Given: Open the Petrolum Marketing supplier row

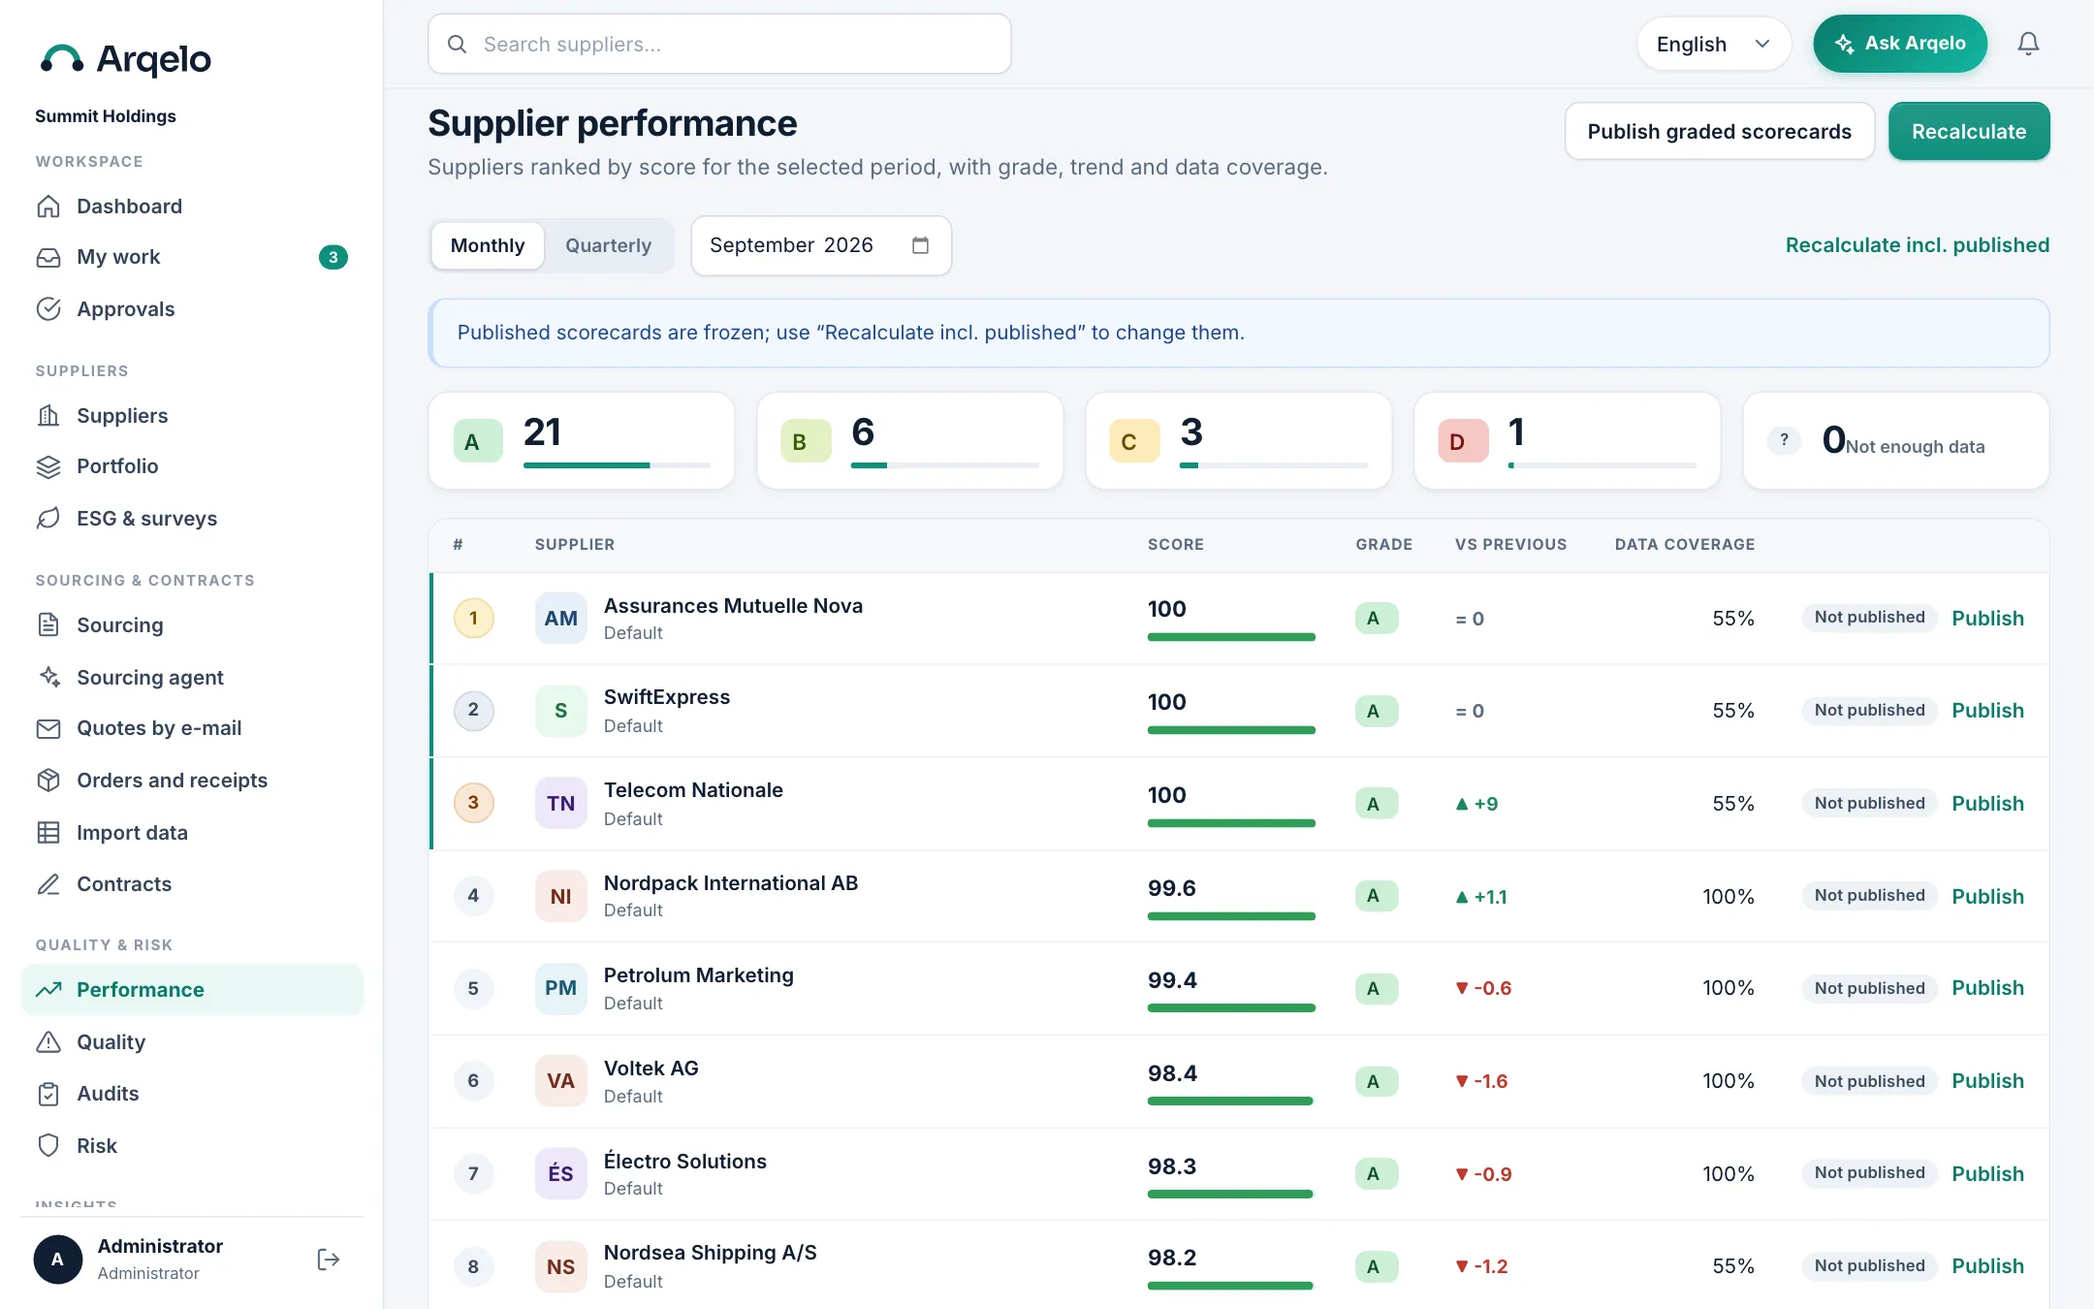Looking at the screenshot, I should coord(1239,988).
